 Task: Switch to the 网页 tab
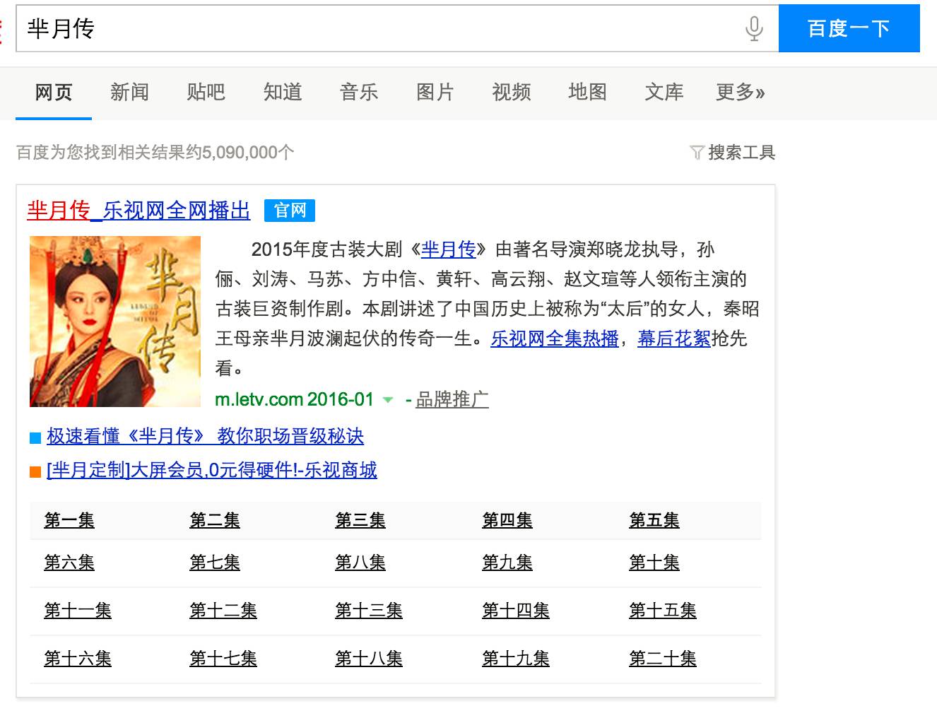click(x=54, y=92)
